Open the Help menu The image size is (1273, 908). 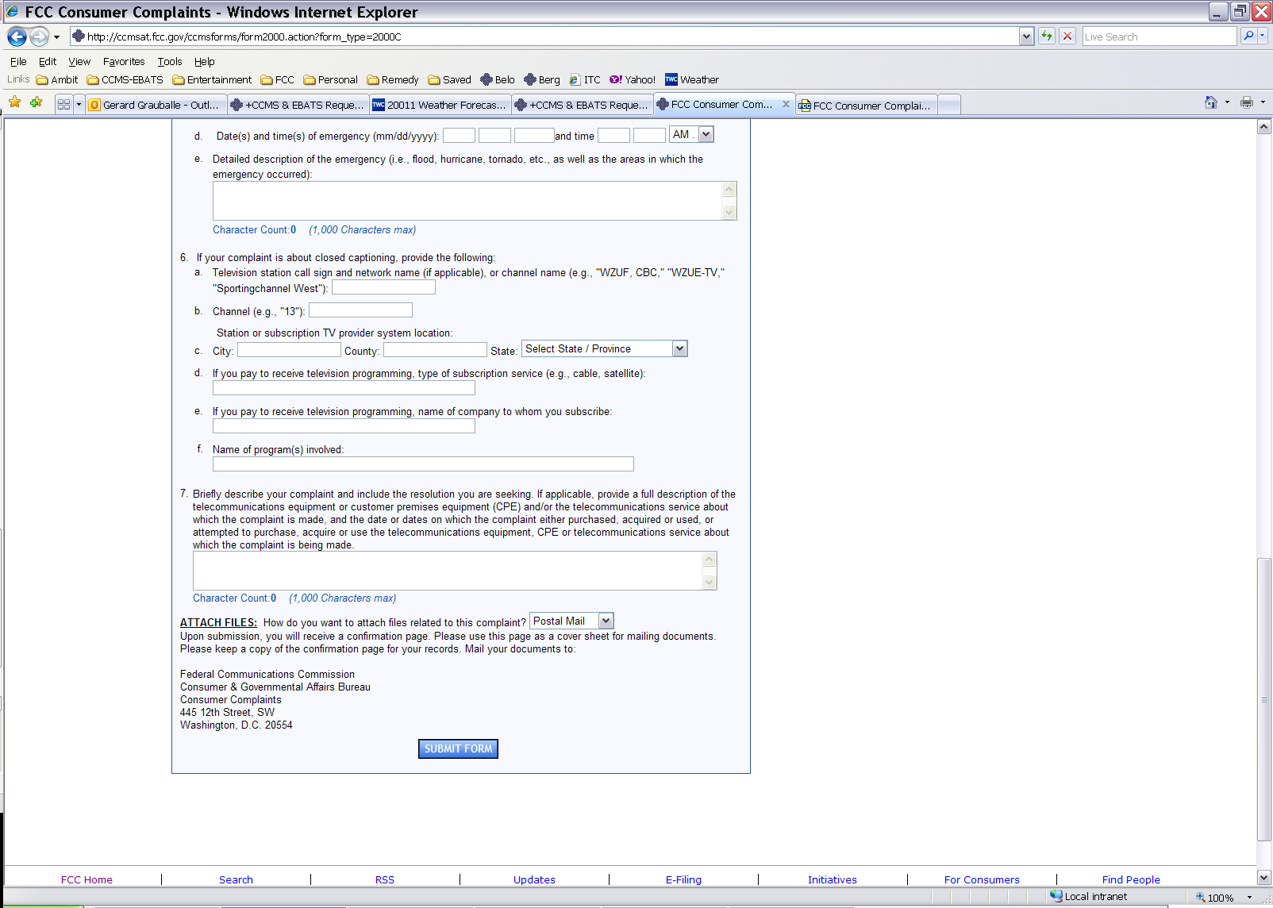click(x=205, y=61)
